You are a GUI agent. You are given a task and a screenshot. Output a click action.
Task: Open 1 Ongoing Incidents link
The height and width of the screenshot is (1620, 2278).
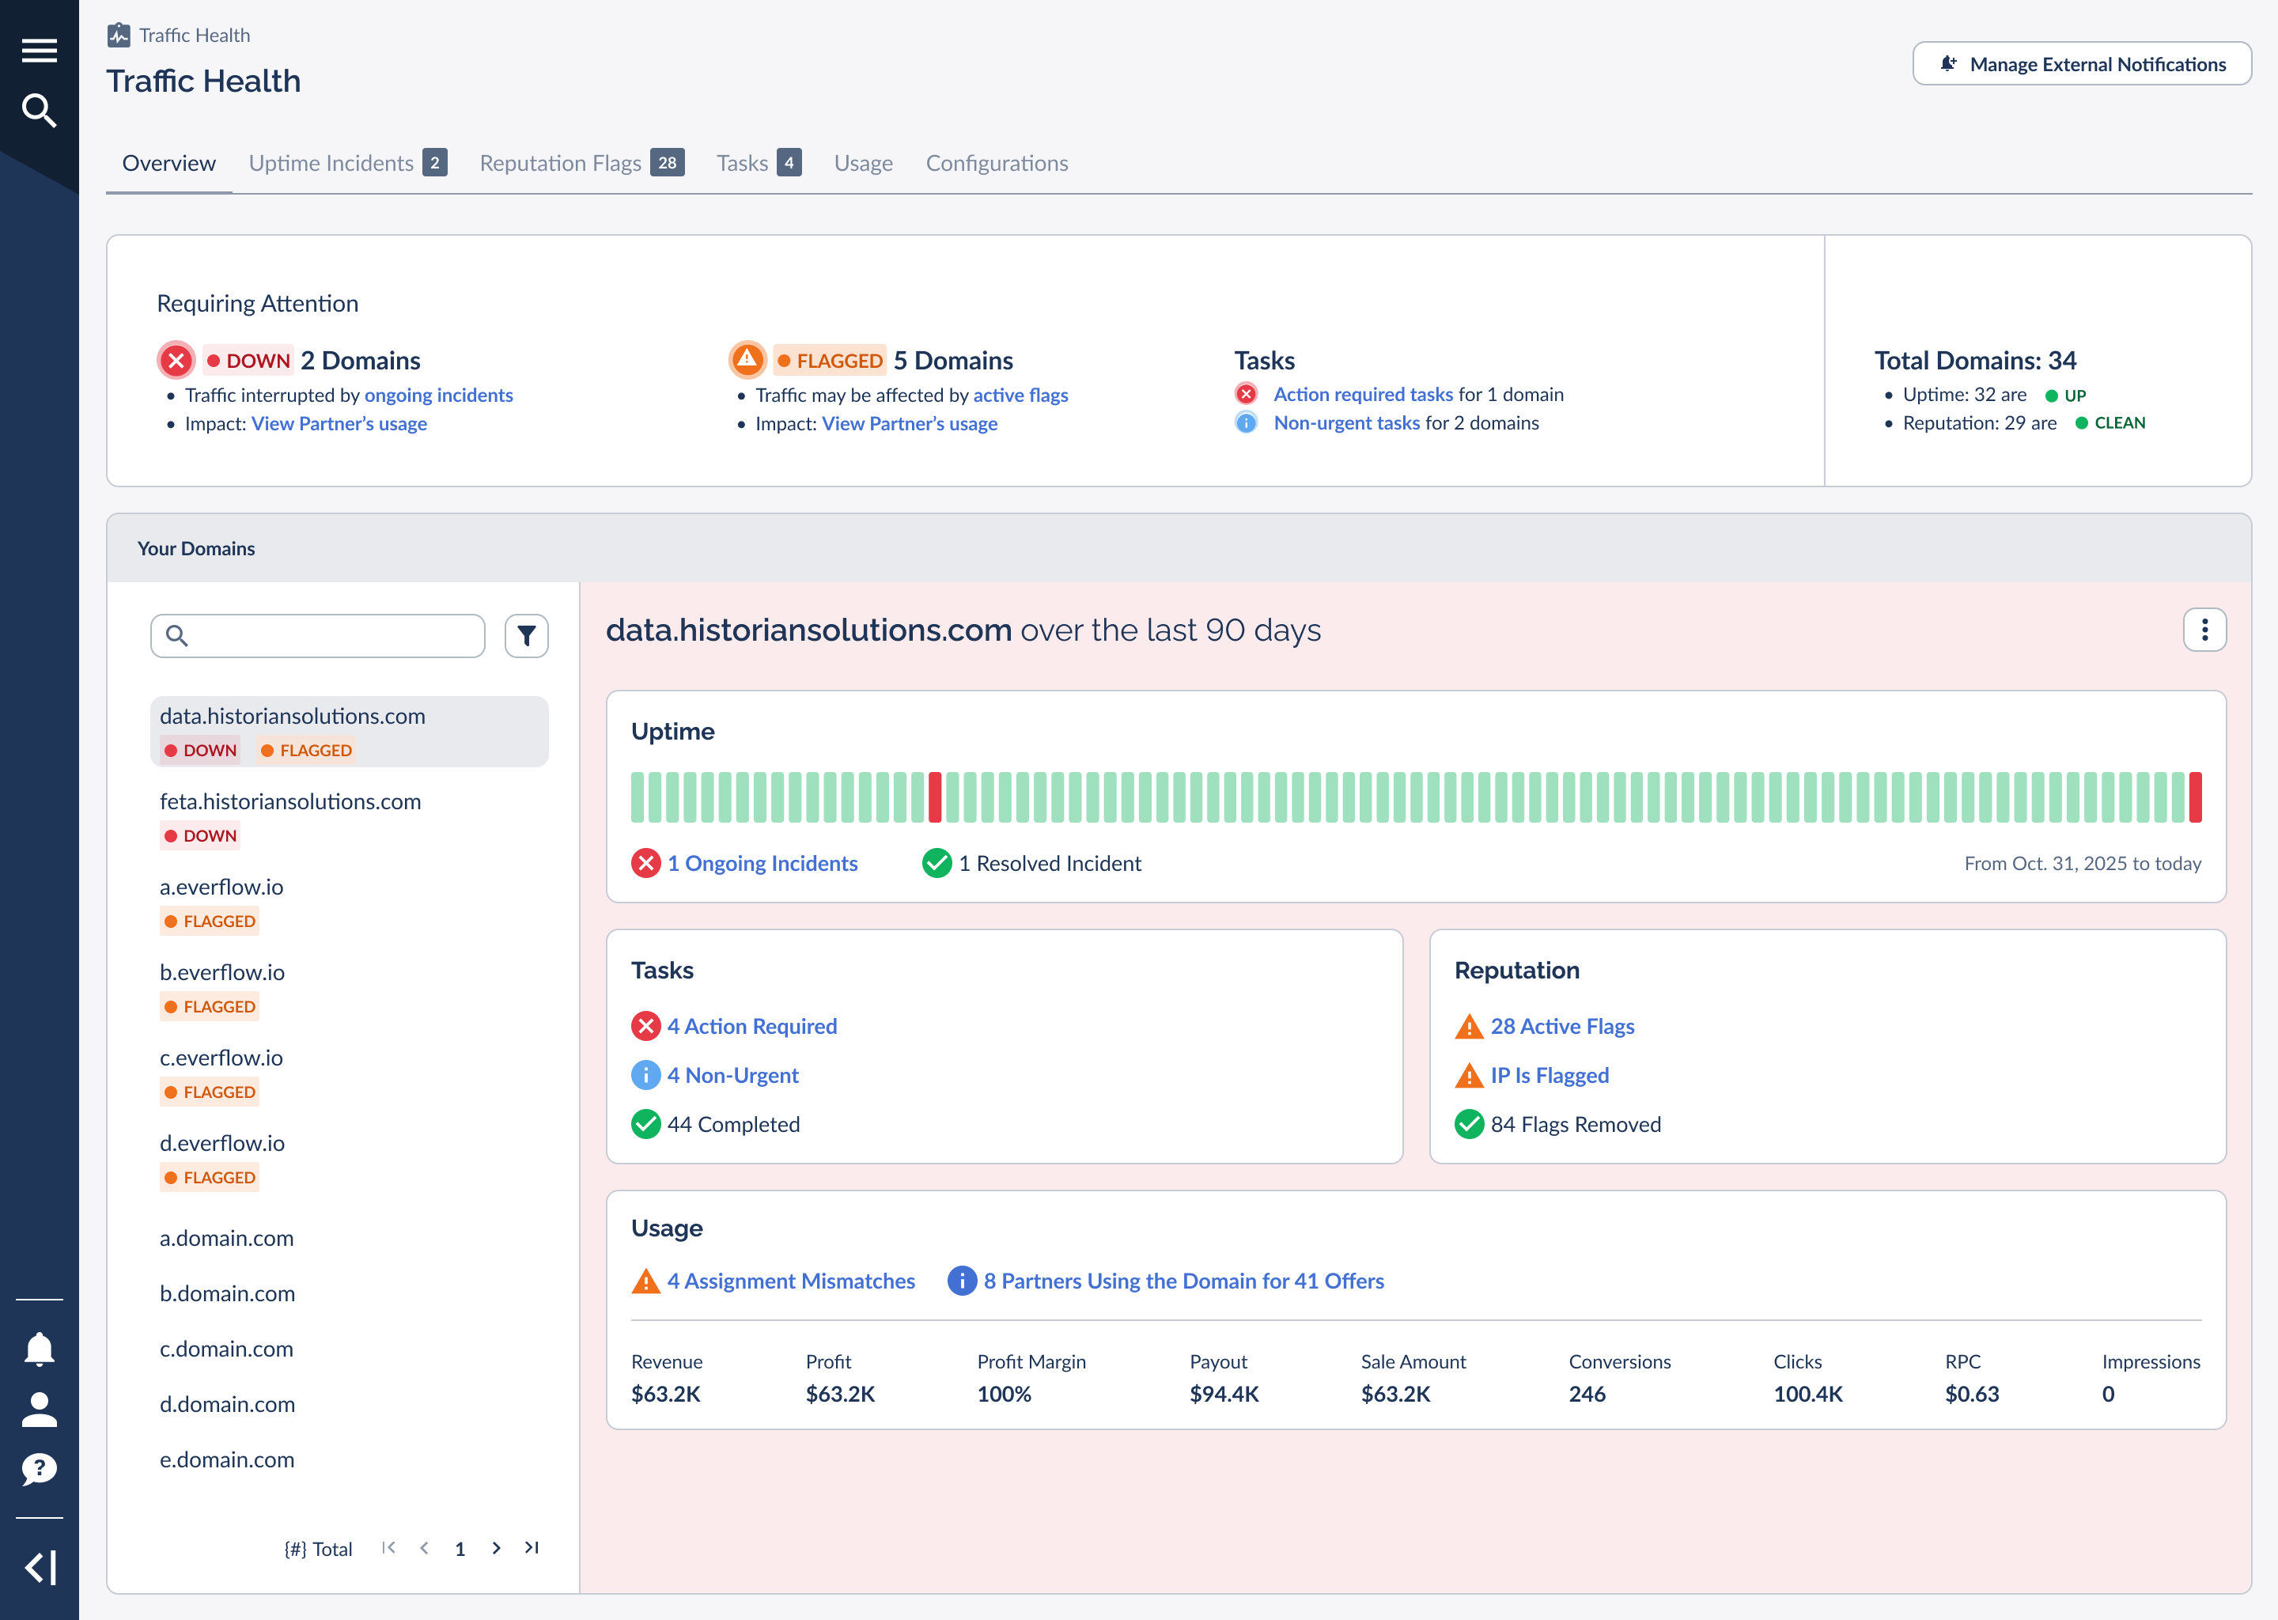coord(763,863)
